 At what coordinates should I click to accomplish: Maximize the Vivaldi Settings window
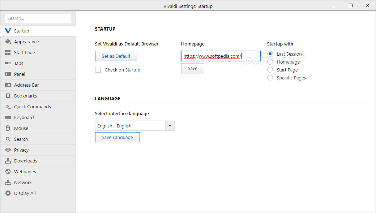click(x=351, y=5)
